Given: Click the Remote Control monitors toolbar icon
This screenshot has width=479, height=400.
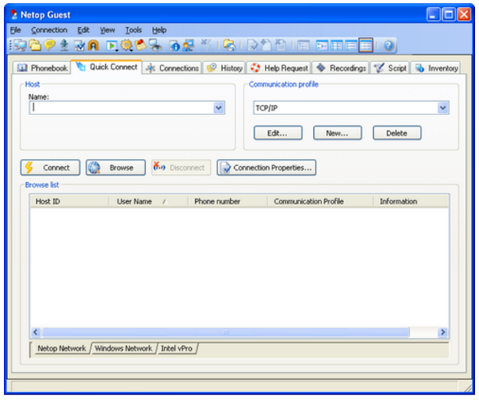Looking at the screenshot, I should pos(21,45).
